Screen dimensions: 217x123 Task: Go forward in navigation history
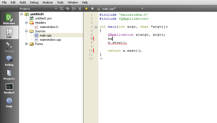(x=92, y=9)
